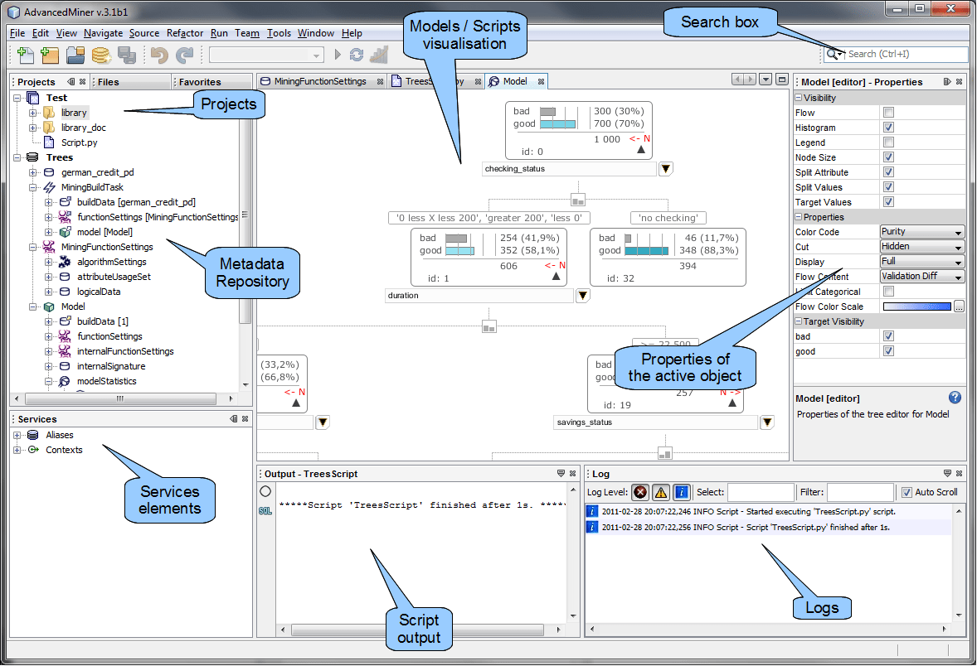
Task: Click the Redo toolbar icon
Action: click(x=186, y=53)
